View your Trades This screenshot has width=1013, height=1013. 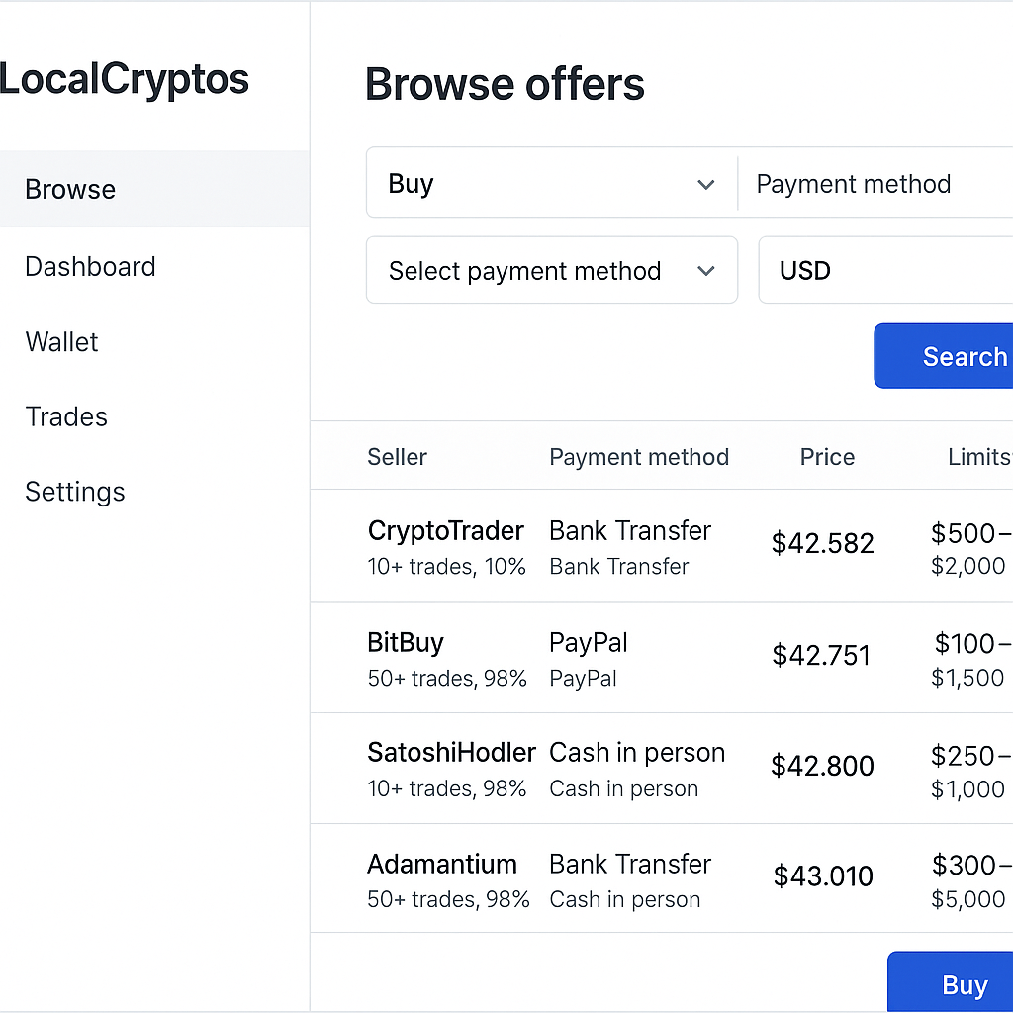click(x=66, y=416)
